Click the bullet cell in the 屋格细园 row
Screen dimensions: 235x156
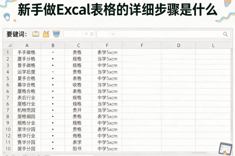tap(53, 117)
